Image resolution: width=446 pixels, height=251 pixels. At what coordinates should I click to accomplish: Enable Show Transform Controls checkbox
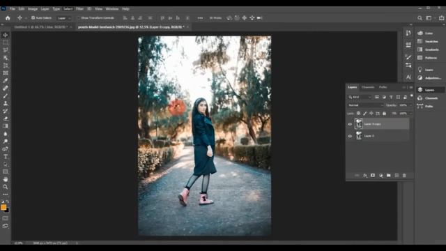[79, 17]
